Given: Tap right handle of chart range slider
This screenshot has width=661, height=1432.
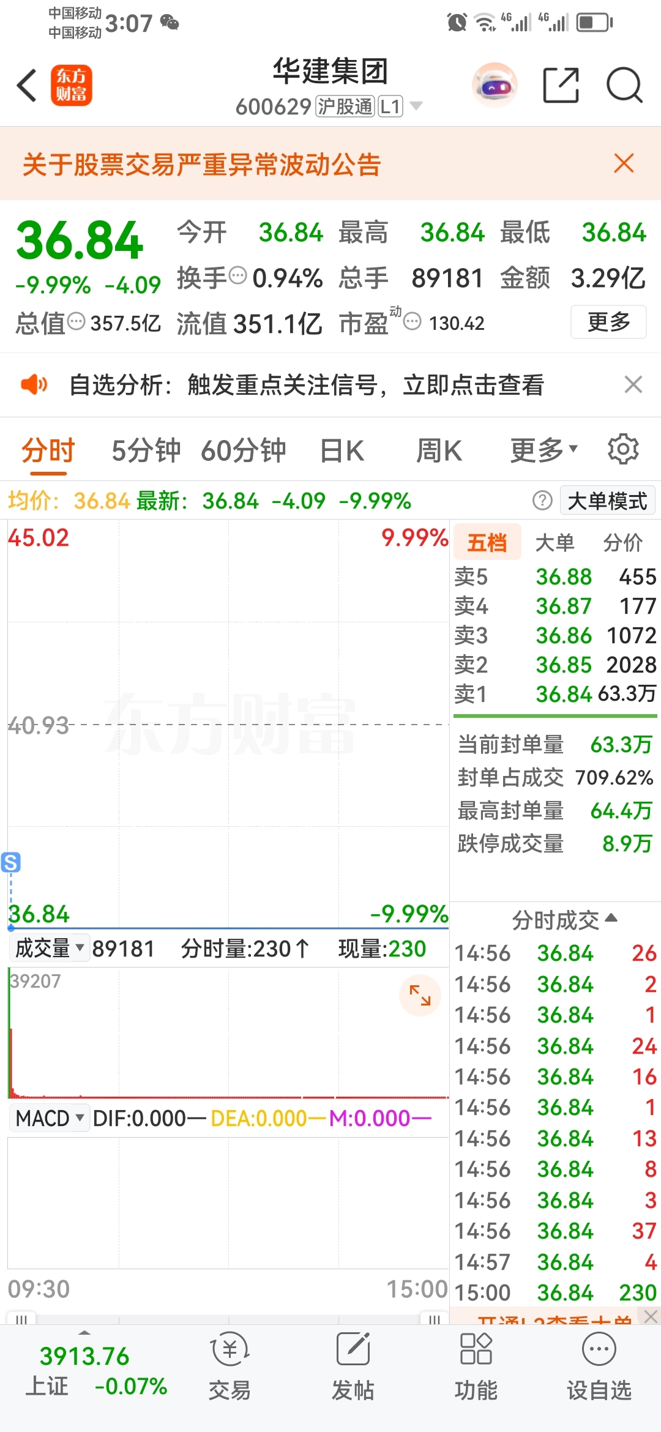Looking at the screenshot, I should tap(435, 1319).
